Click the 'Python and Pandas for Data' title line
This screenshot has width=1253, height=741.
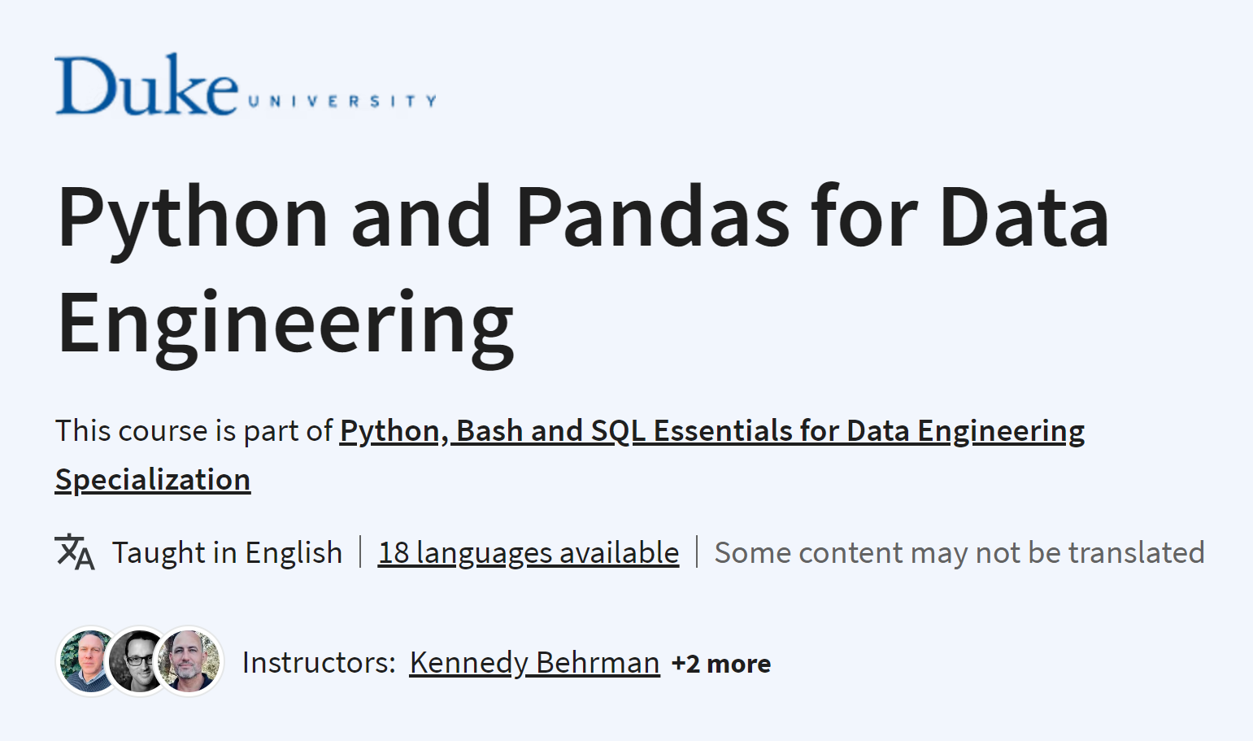[582, 217]
